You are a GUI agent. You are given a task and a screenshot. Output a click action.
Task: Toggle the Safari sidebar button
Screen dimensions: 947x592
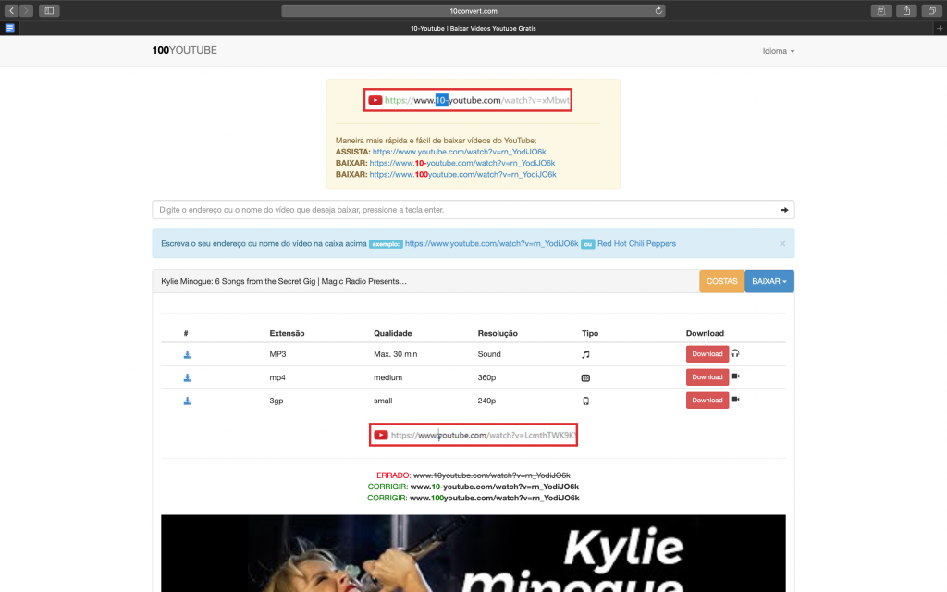point(49,10)
